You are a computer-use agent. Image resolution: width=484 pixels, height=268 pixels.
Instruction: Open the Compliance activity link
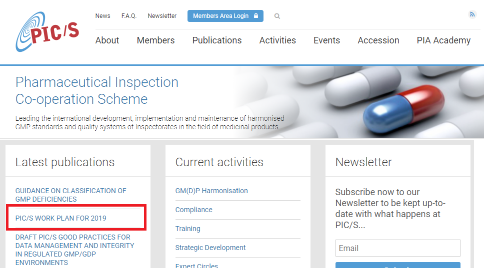(x=194, y=210)
